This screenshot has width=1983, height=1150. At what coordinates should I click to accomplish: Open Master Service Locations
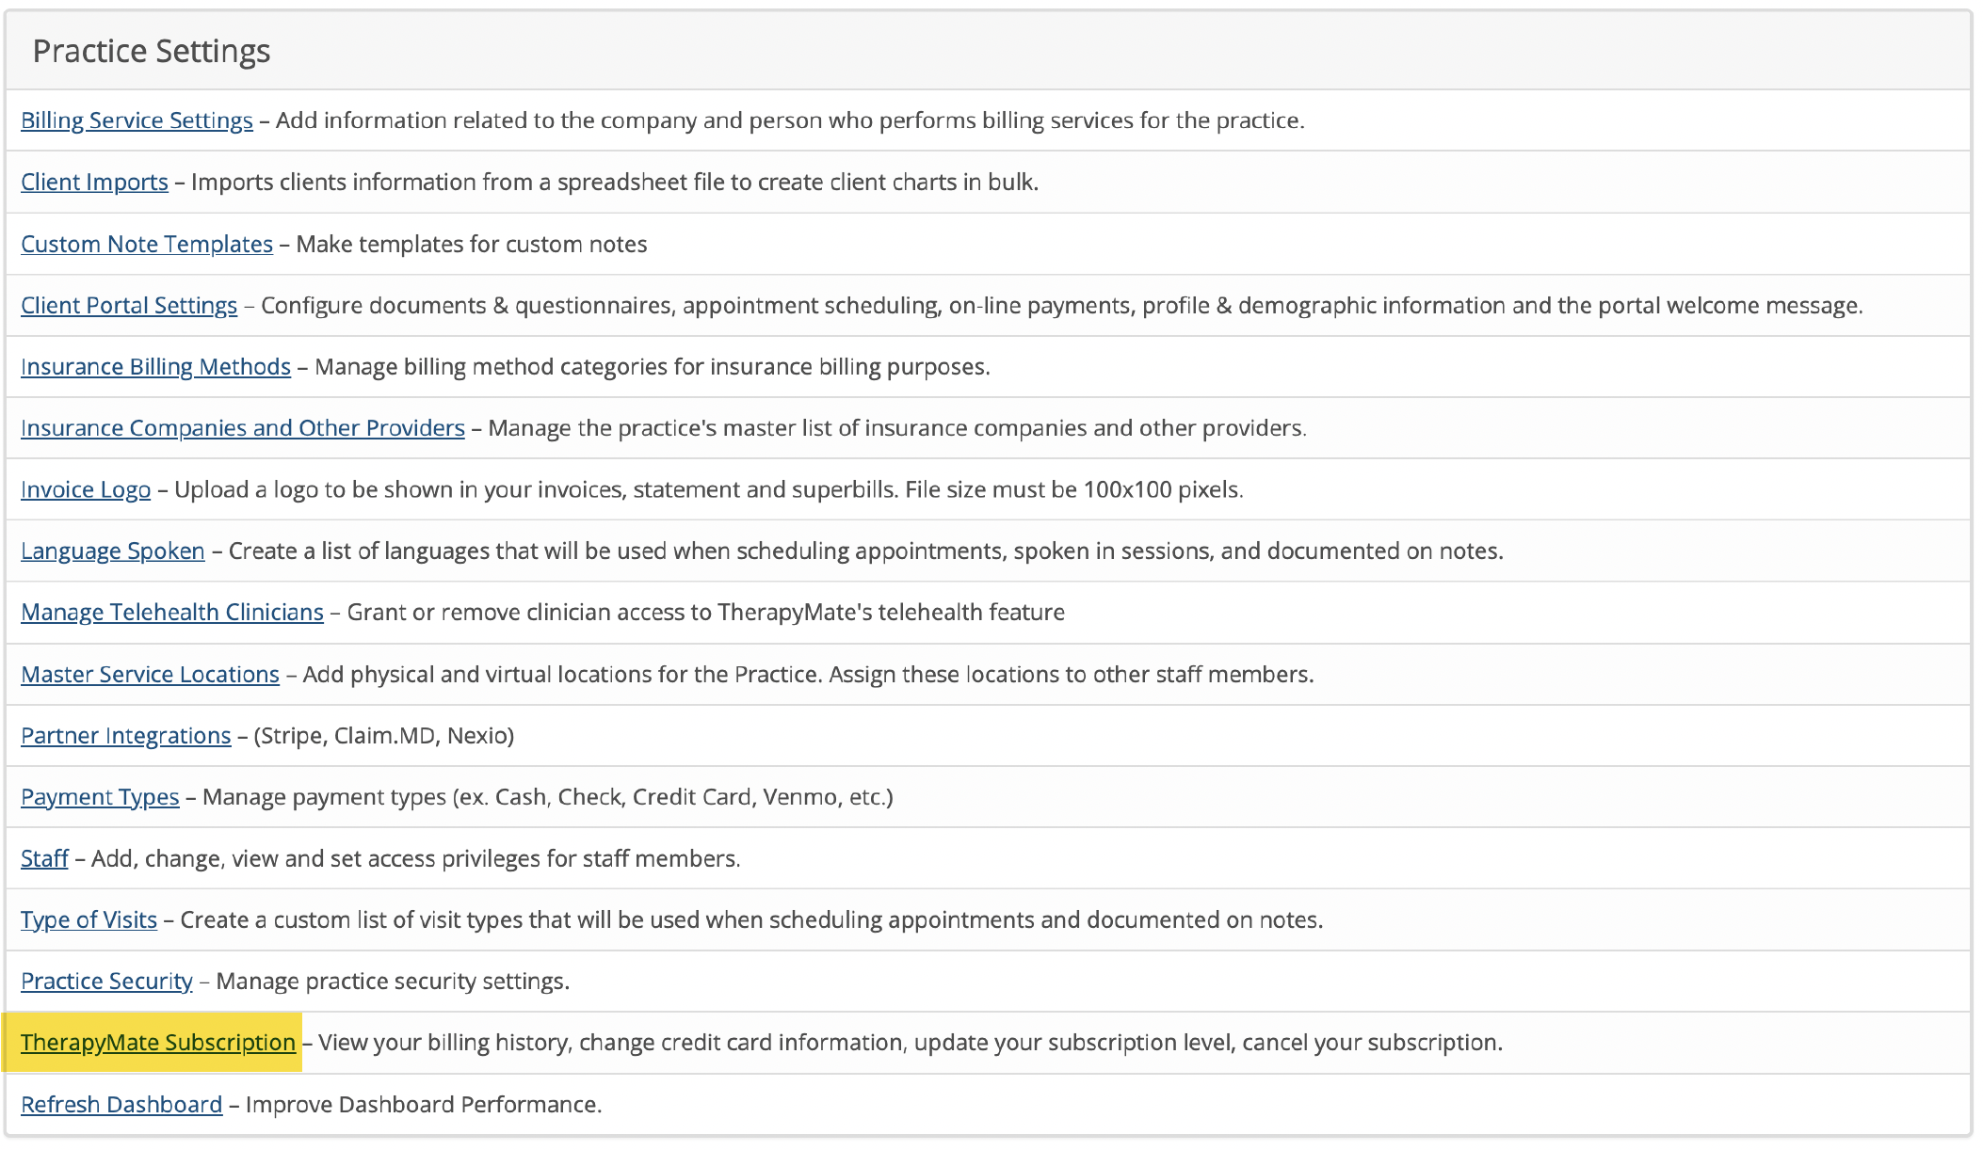(x=151, y=674)
